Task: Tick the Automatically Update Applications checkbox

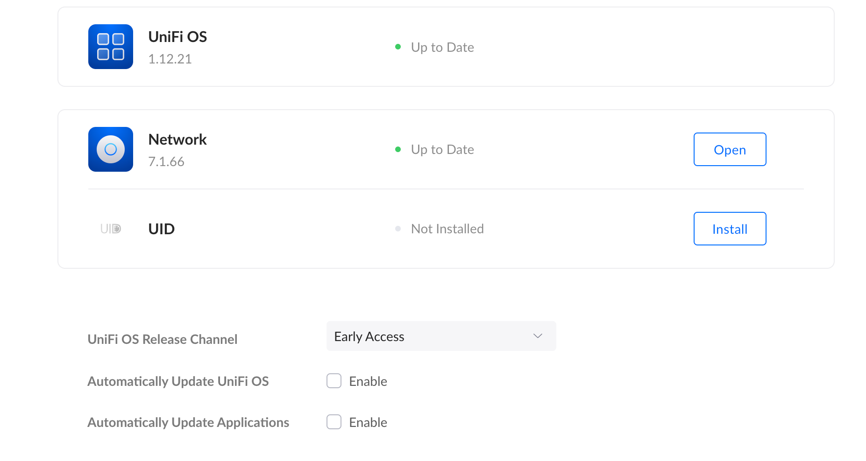Action: click(x=334, y=422)
